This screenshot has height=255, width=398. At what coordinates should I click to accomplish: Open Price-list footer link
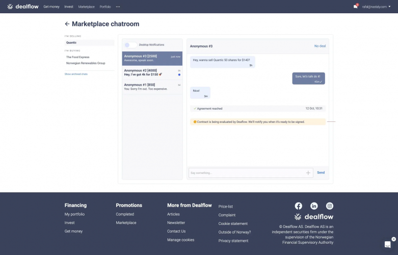pos(225,207)
